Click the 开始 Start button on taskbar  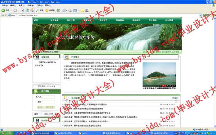pos(6,133)
